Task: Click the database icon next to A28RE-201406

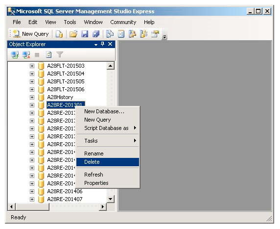Action: 41,191
